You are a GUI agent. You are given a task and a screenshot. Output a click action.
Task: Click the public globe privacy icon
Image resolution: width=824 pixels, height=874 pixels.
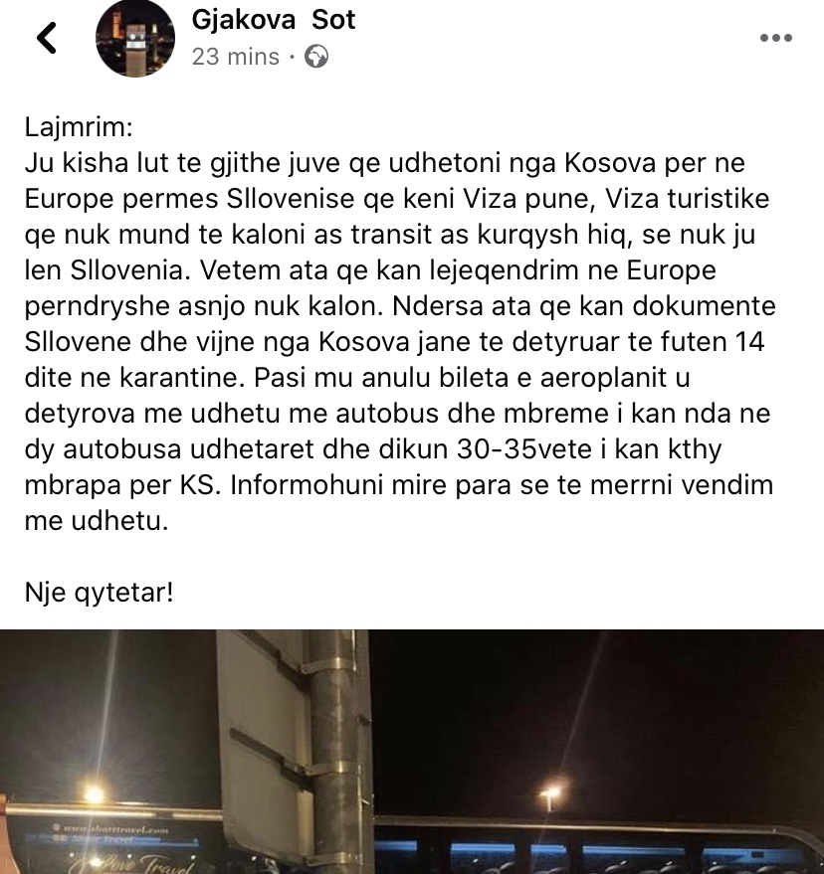(x=316, y=57)
